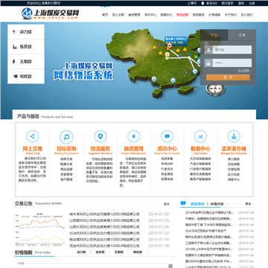Select the 无烟煤 price index tab
This screenshot has width=268, height=268.
(x=118, y=252)
